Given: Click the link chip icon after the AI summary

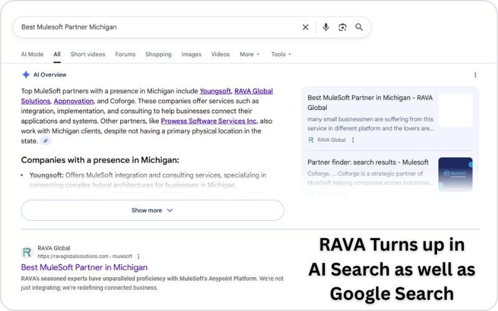Looking at the screenshot, I should click(x=45, y=141).
